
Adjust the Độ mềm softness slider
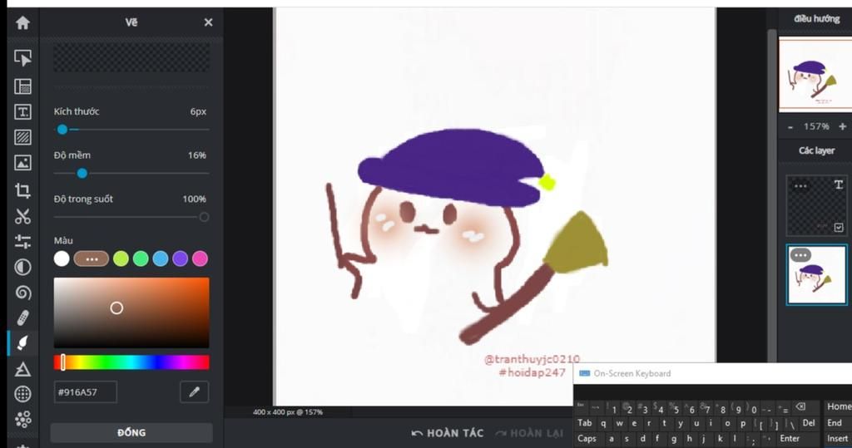click(131, 173)
